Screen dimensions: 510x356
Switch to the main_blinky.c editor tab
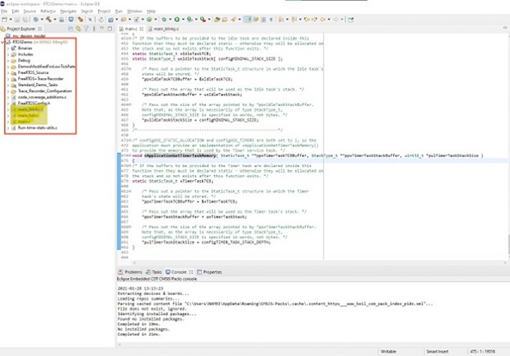tap(163, 29)
